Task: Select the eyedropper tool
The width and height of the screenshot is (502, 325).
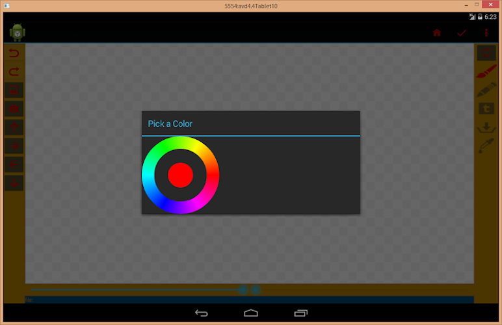Action: [x=486, y=146]
